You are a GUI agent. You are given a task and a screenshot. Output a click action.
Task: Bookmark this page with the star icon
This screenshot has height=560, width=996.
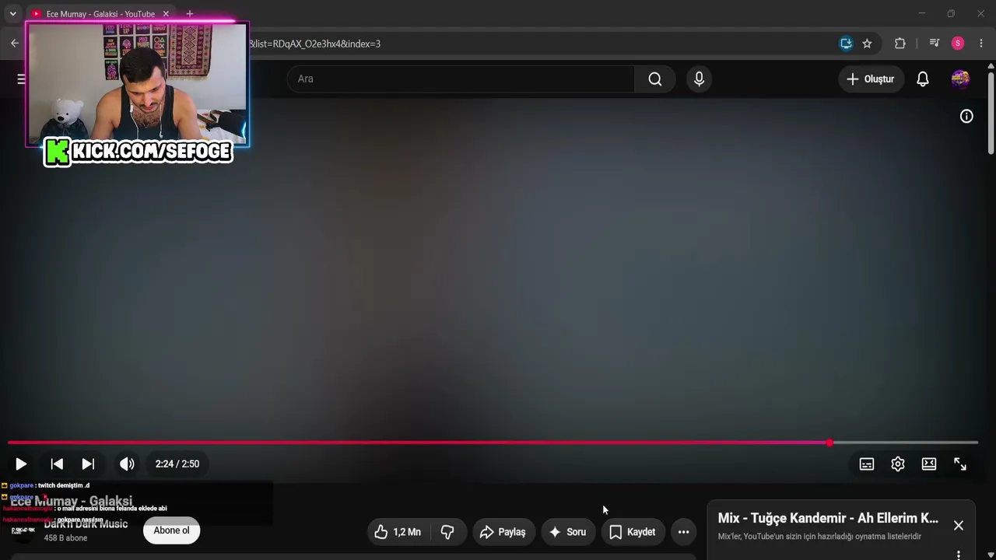(867, 44)
